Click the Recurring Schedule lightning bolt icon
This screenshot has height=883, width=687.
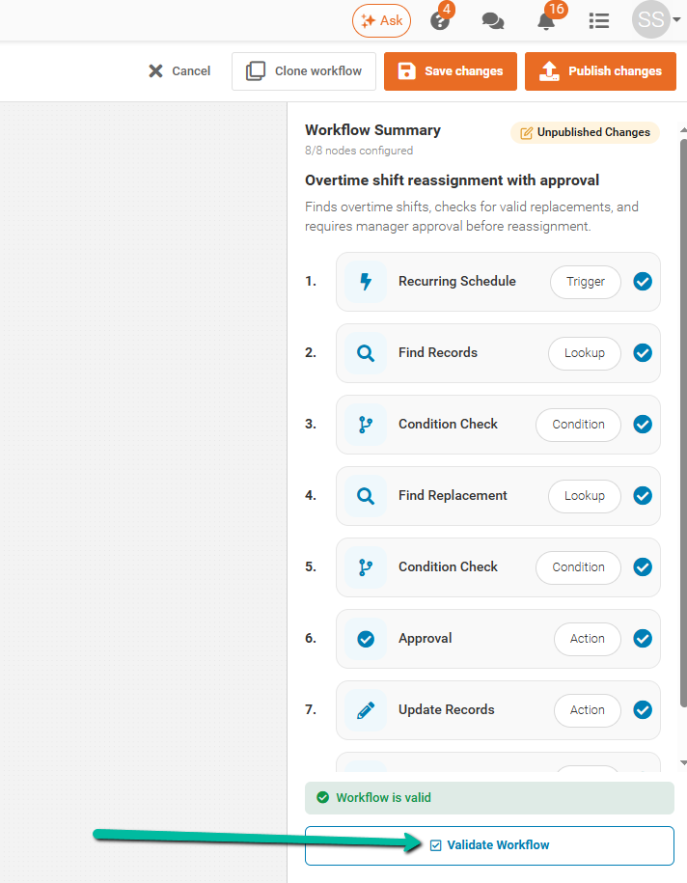[366, 282]
